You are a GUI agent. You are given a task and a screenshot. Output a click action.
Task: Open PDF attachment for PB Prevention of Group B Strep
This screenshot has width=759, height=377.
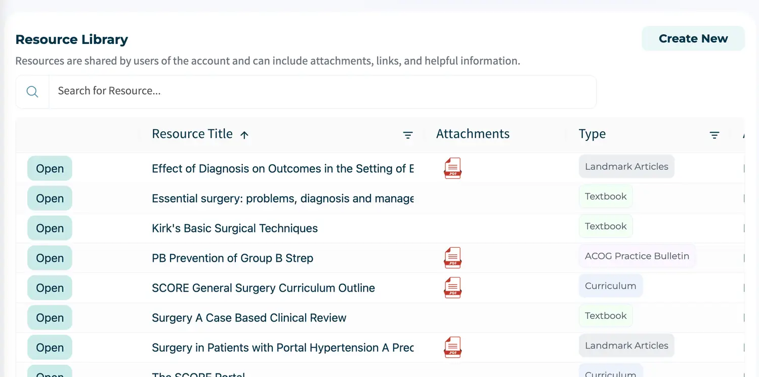click(x=452, y=258)
